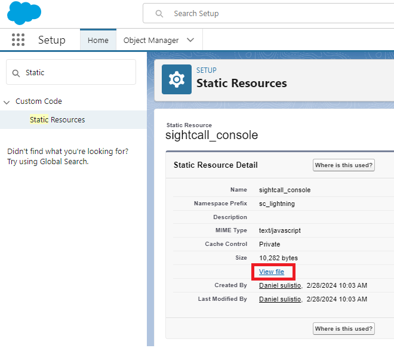Click the top Where is this used? button
The height and width of the screenshot is (348, 394).
coord(343,165)
